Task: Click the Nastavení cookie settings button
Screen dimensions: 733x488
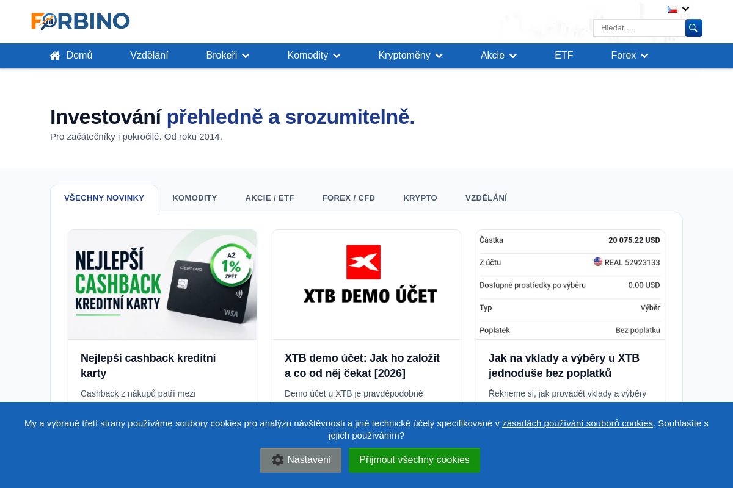Action: point(301,460)
